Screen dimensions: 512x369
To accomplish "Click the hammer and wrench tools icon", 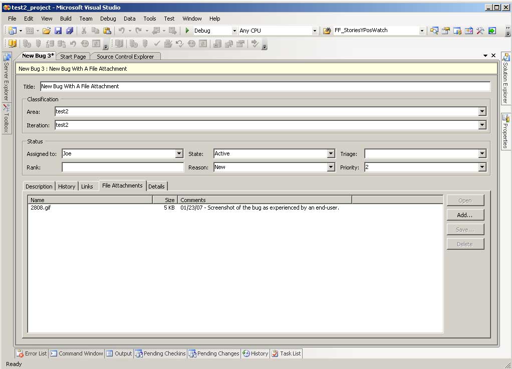I will click(x=480, y=31).
